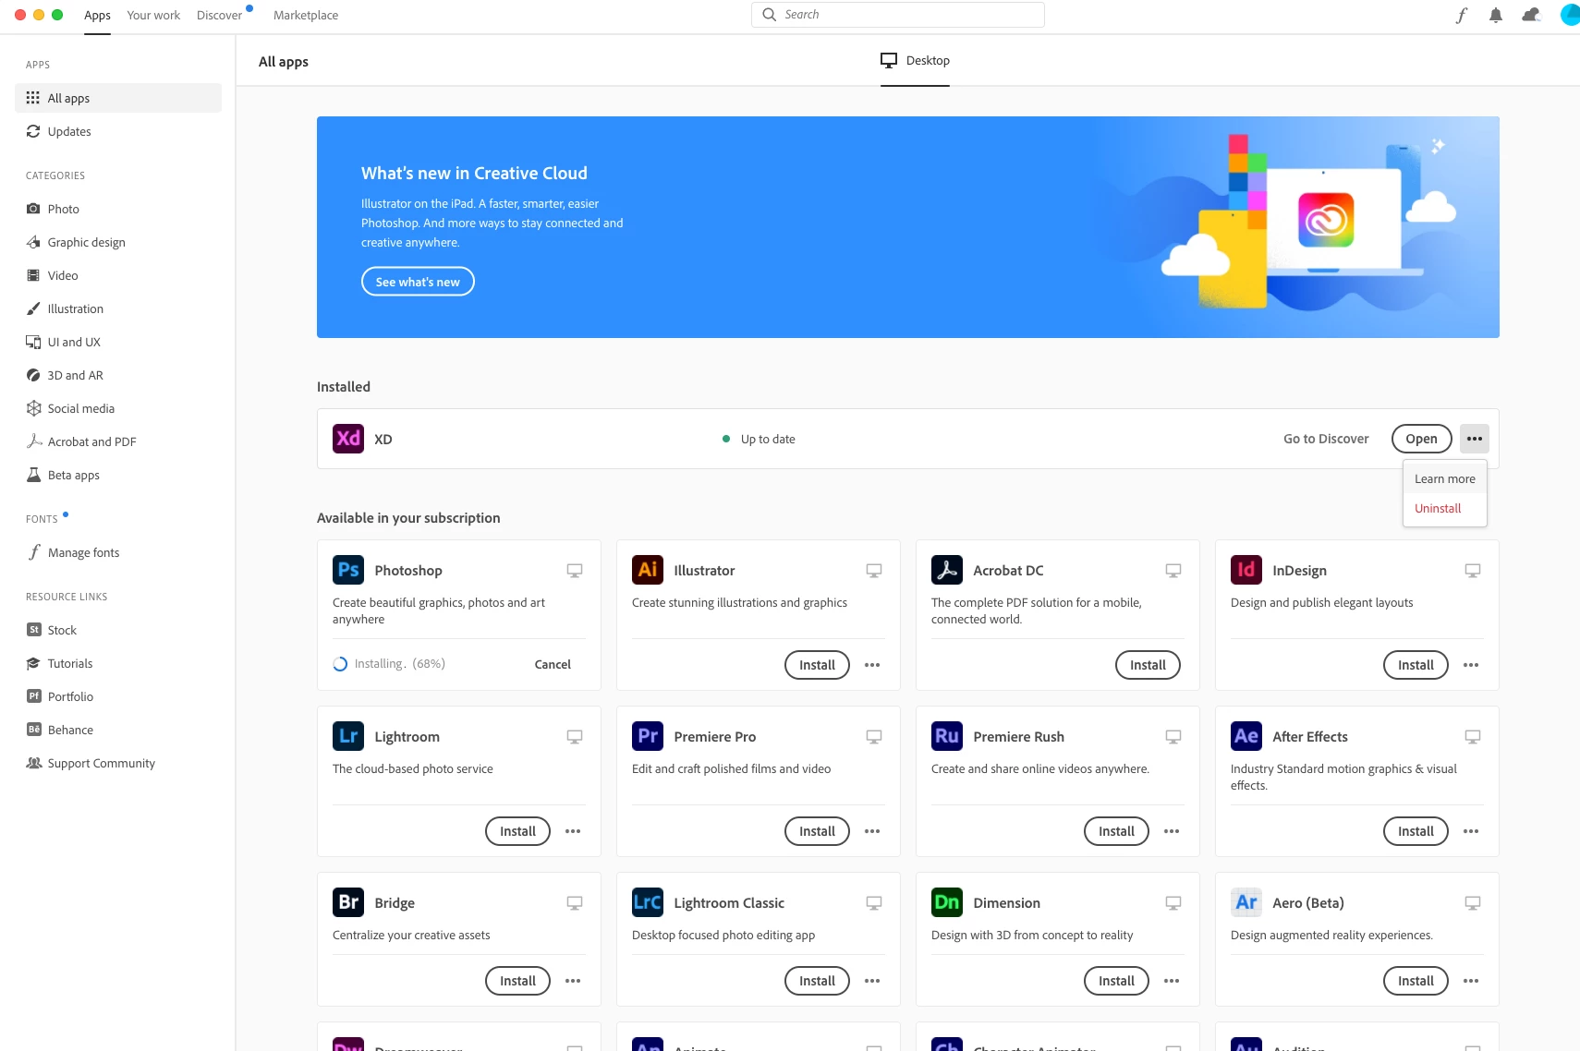Click the search field

coord(898,15)
